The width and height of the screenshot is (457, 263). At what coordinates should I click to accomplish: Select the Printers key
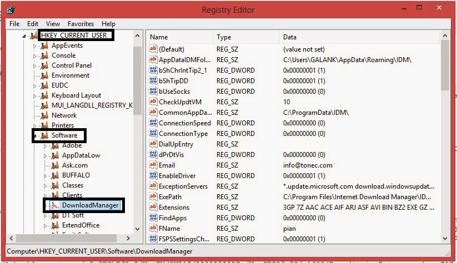(x=63, y=125)
